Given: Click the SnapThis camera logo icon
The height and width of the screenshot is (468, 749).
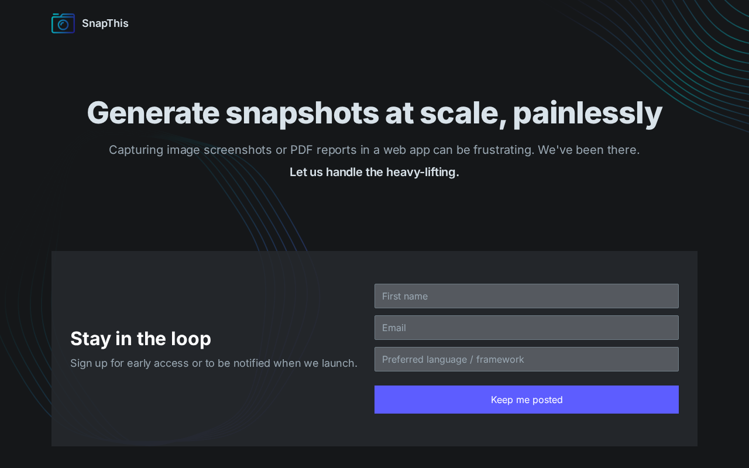Looking at the screenshot, I should click(63, 23).
